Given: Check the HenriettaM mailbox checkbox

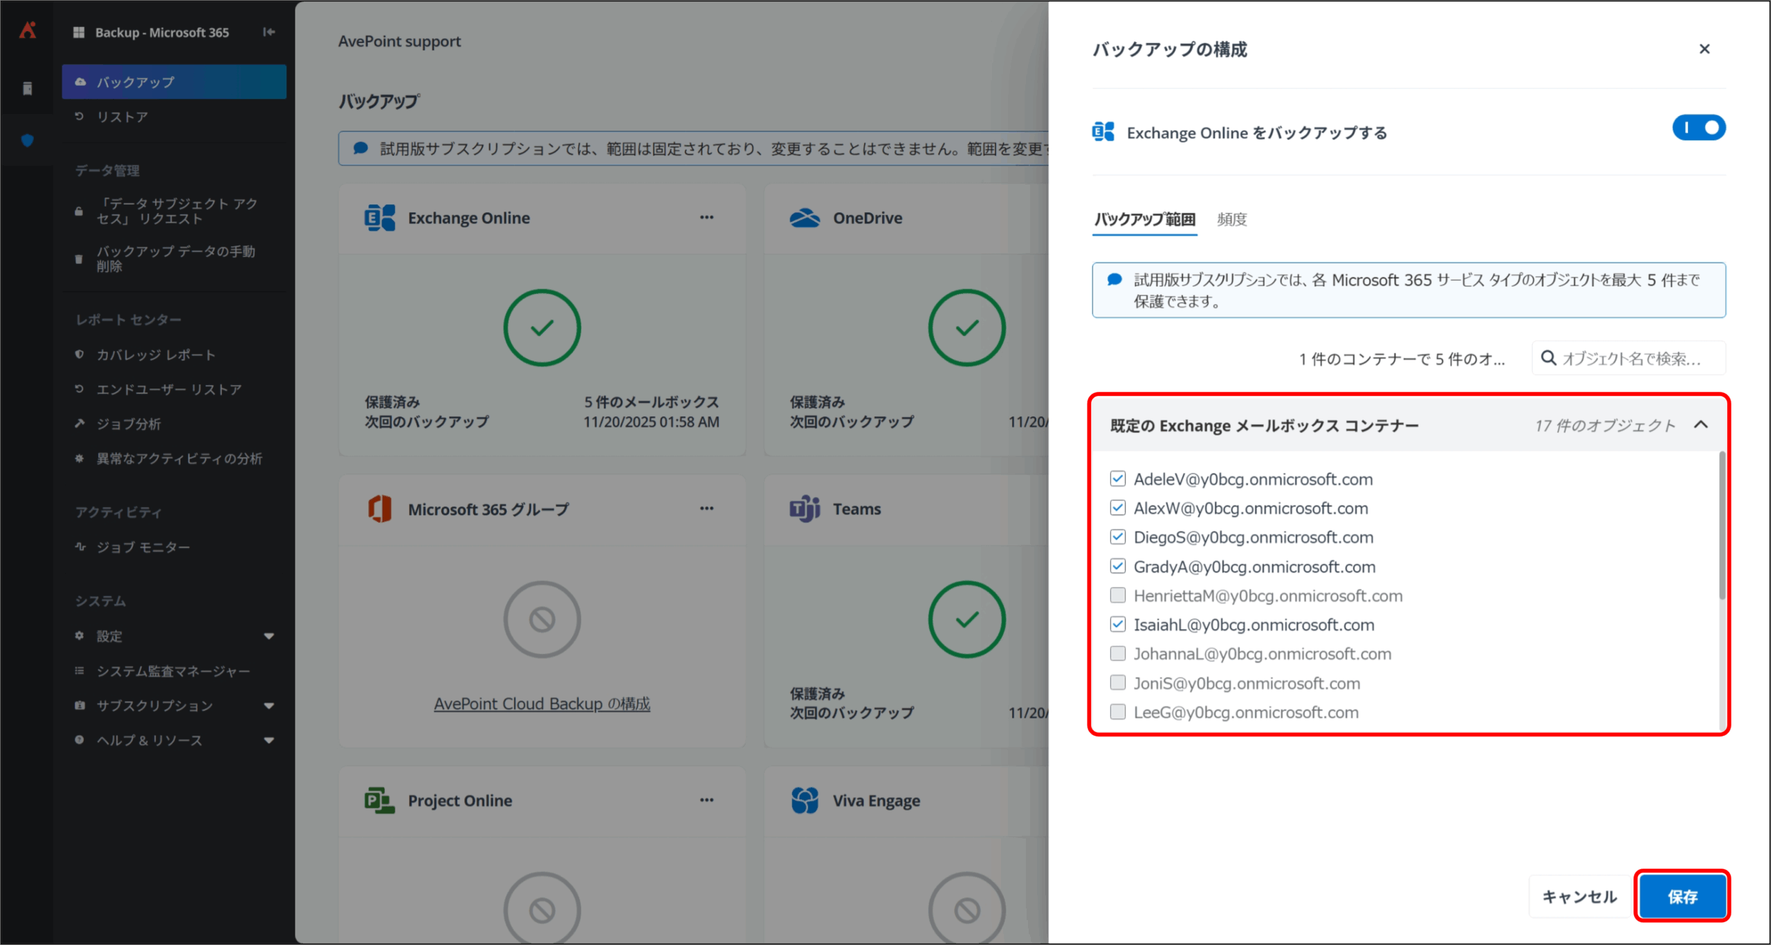Looking at the screenshot, I should pyautogui.click(x=1117, y=595).
